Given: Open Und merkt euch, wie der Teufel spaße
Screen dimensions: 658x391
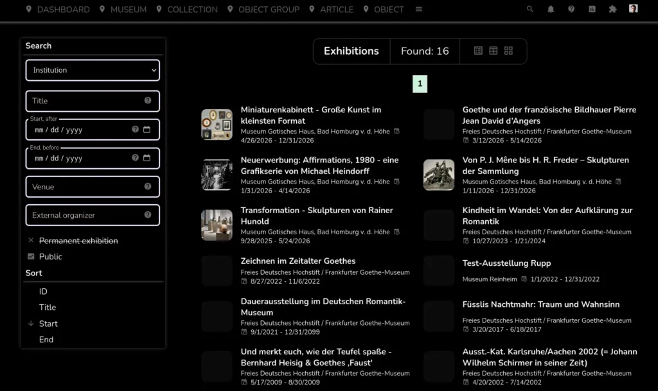Looking at the screenshot, I should (316, 357).
